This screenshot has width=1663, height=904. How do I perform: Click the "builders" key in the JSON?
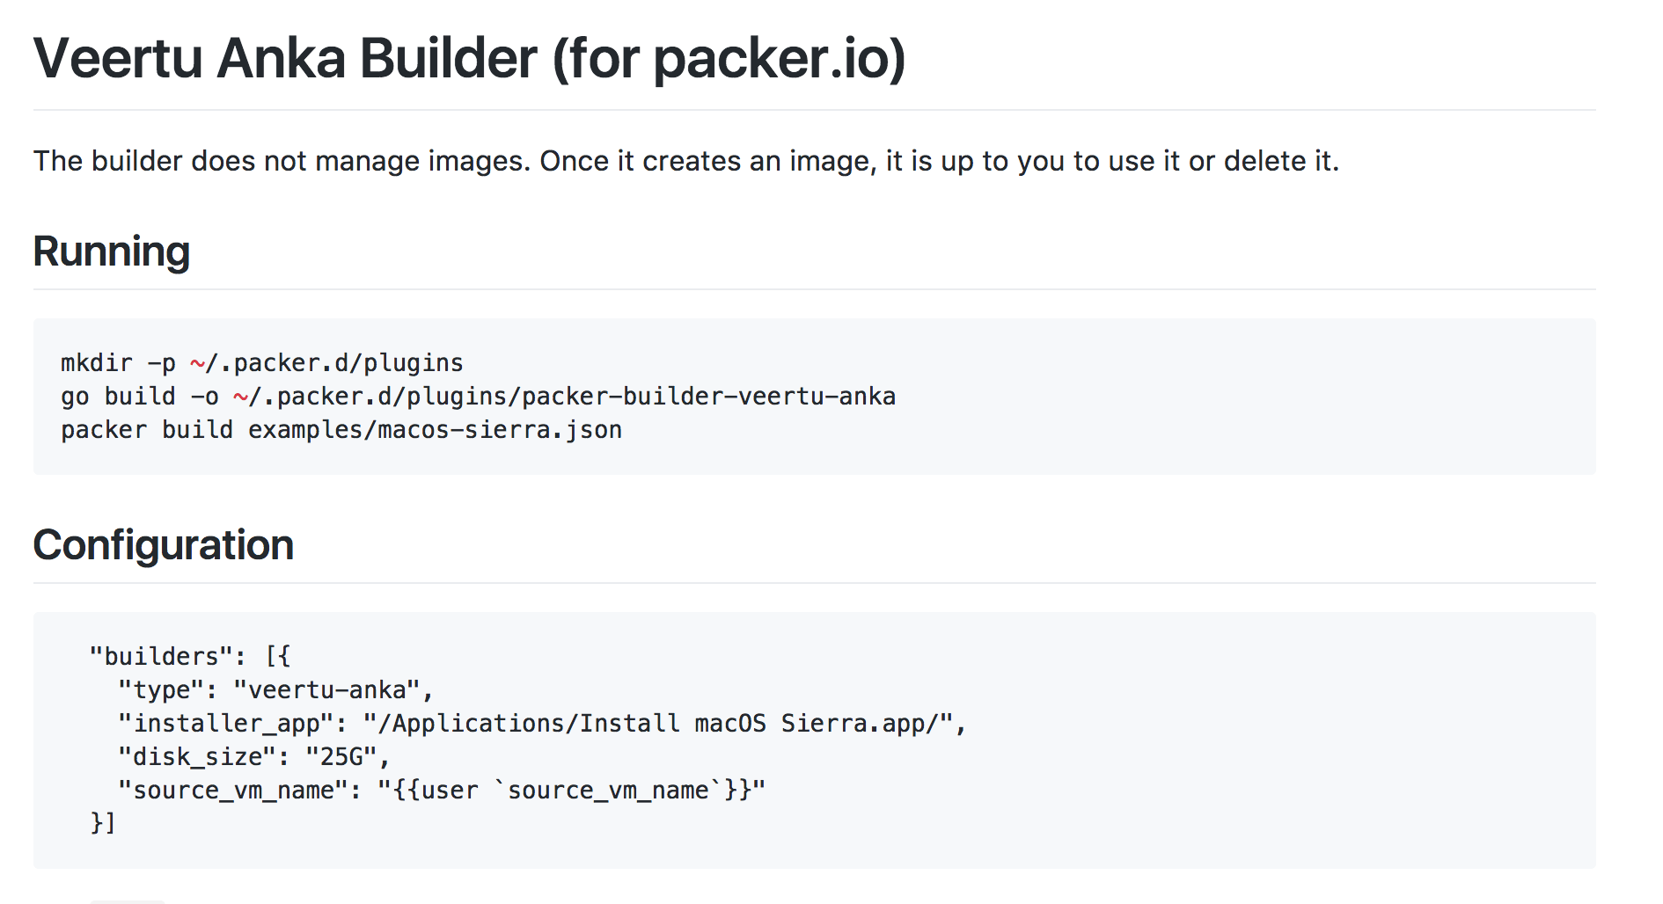[x=161, y=656]
